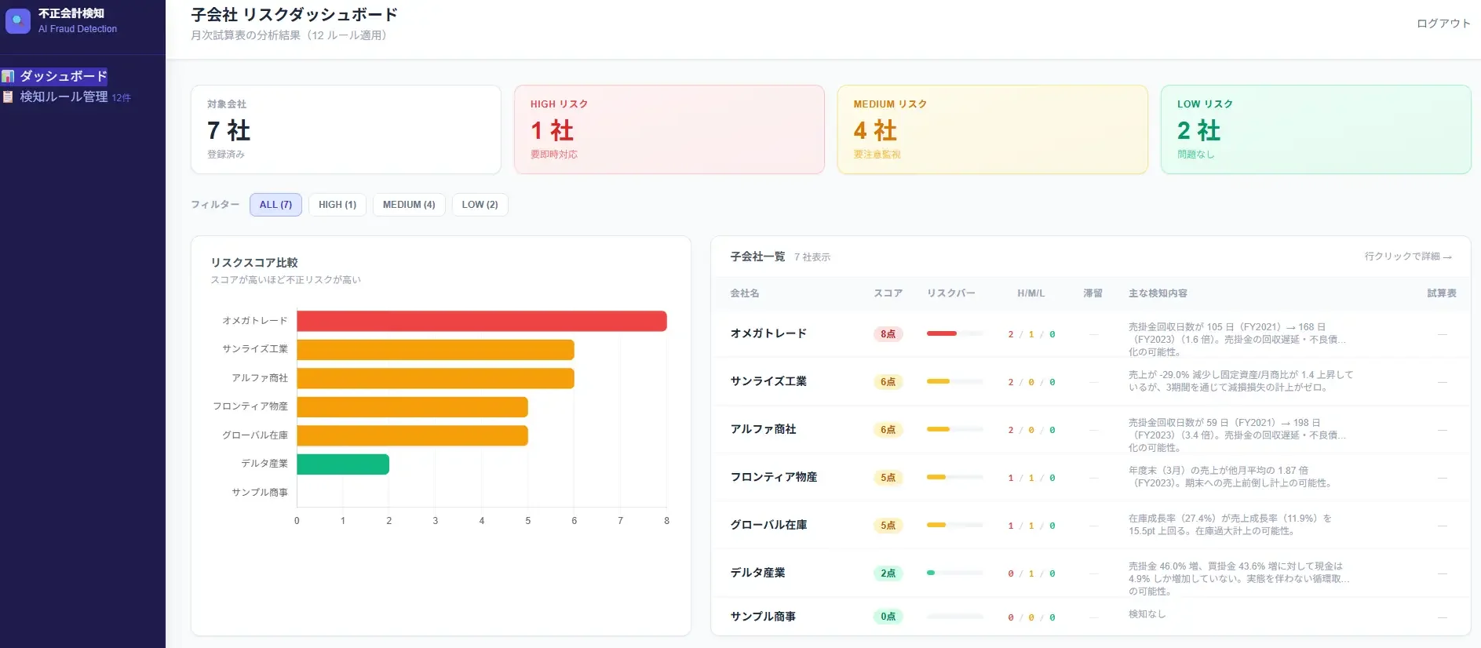Click the ログアウト link
The width and height of the screenshot is (1481, 648).
(x=1443, y=24)
